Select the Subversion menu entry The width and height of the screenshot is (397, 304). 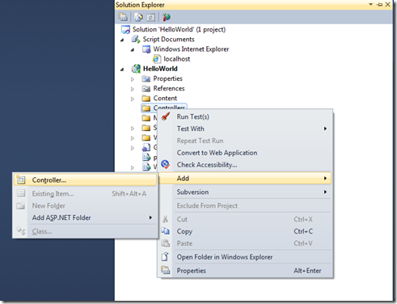(x=245, y=192)
